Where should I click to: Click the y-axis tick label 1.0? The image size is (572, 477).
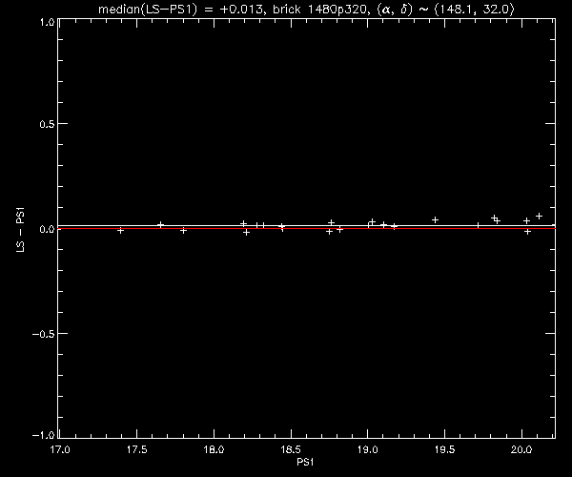[47, 22]
